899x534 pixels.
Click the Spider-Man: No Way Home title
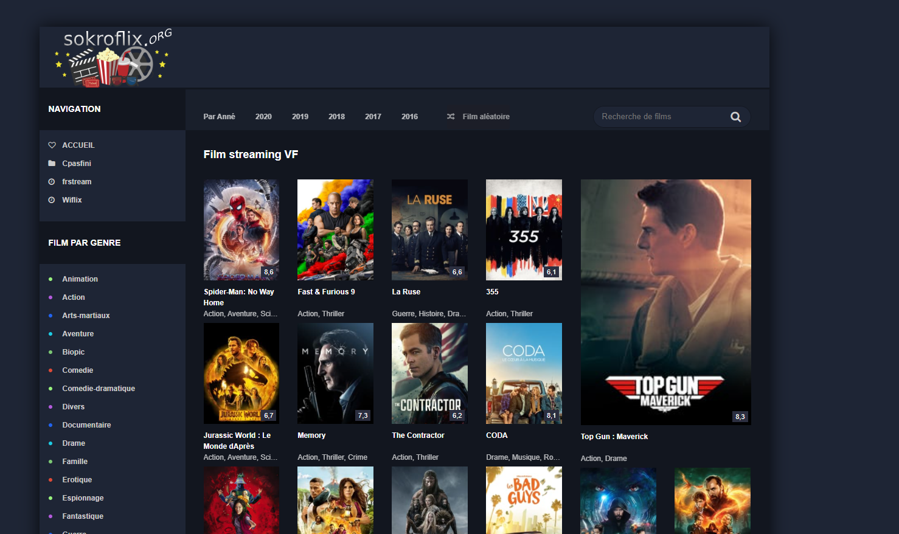click(238, 297)
